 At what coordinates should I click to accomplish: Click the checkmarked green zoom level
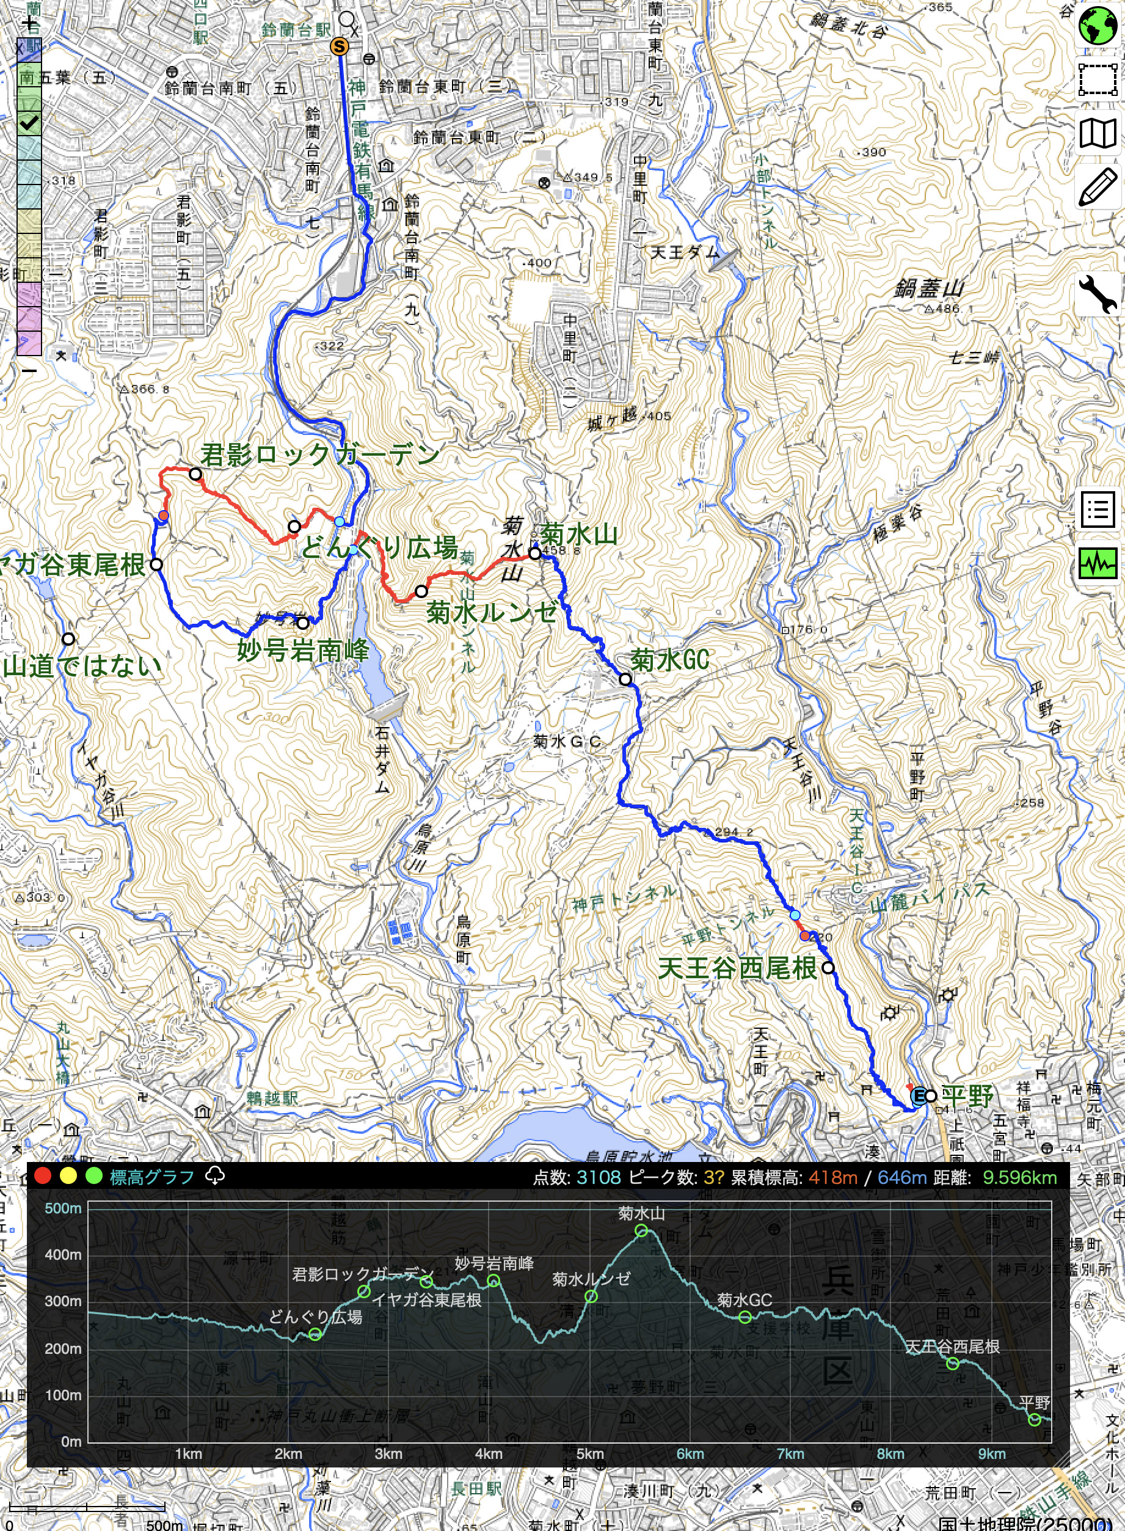pos(29,123)
